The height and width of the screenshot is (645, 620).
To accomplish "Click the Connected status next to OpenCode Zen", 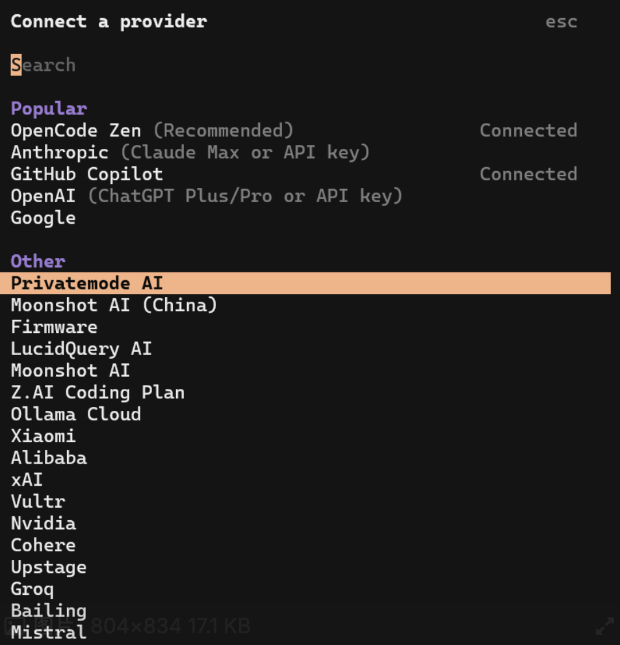I will (x=528, y=130).
